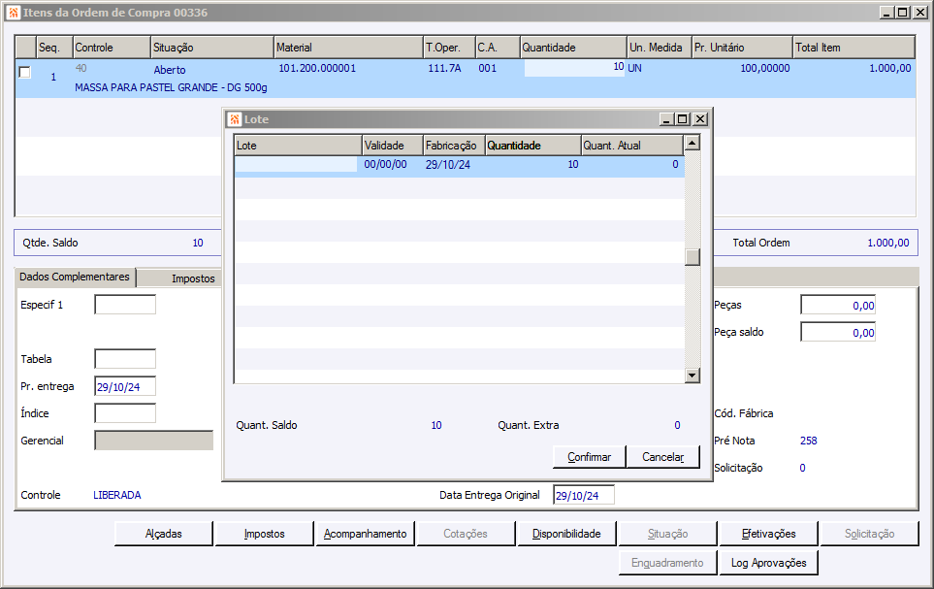Image resolution: width=934 pixels, height=589 pixels.
Task: Click the Aberto status cell
Action: tap(170, 70)
